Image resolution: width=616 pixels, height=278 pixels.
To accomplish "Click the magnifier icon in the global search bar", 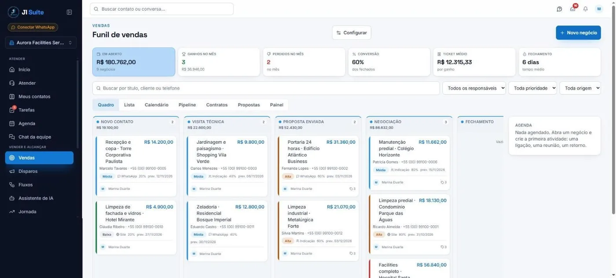I will [x=96, y=9].
